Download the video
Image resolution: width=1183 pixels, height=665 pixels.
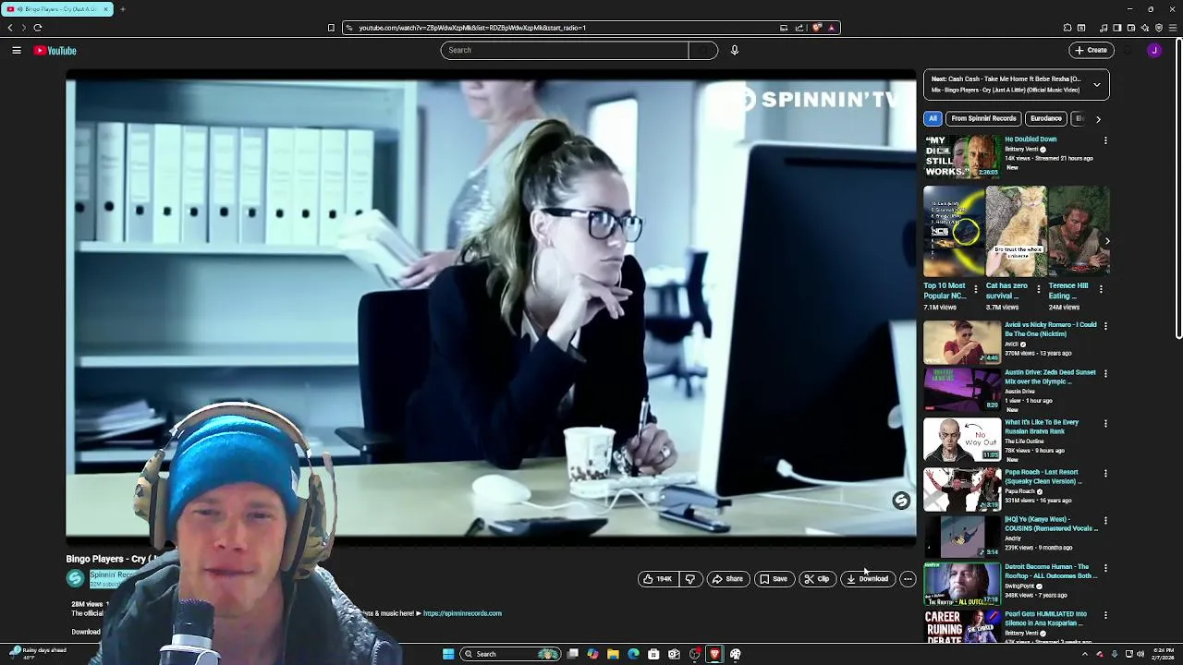868,579
